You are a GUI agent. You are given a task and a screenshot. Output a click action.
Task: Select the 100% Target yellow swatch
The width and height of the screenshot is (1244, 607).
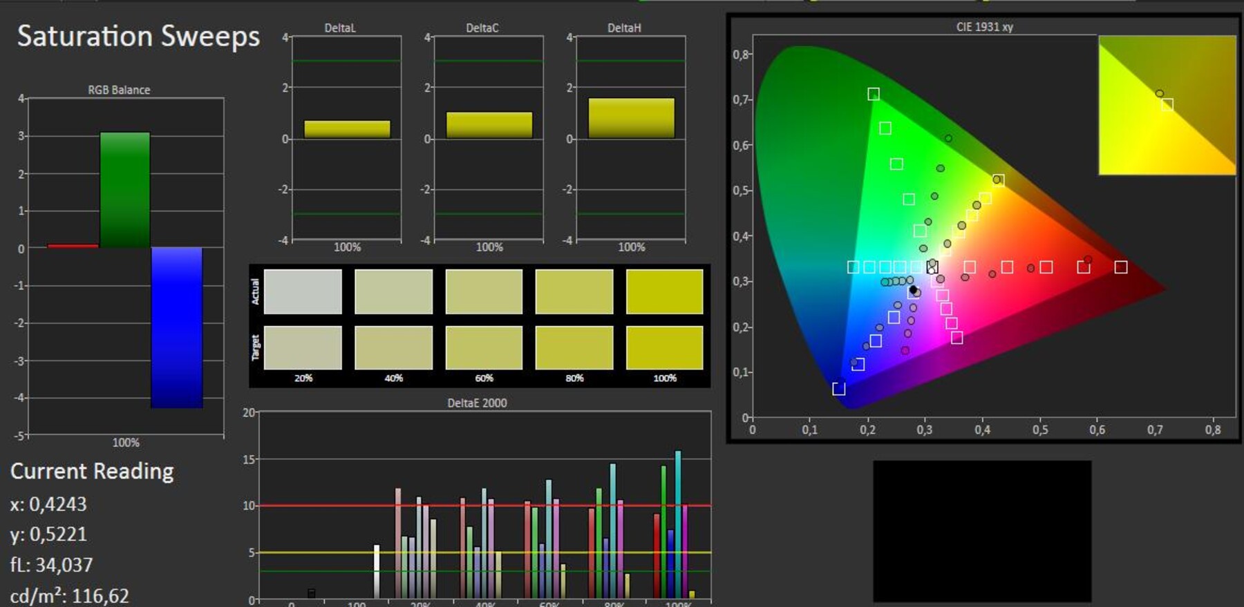click(x=665, y=347)
